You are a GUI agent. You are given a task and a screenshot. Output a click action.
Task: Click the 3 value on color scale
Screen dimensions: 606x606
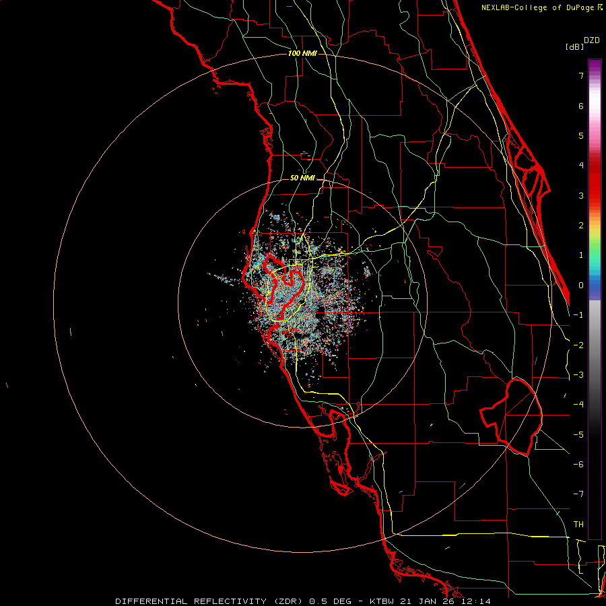(x=581, y=195)
